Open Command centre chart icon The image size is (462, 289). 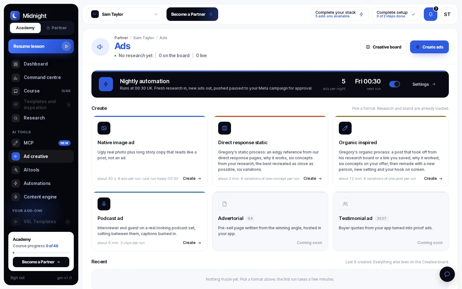16,78
